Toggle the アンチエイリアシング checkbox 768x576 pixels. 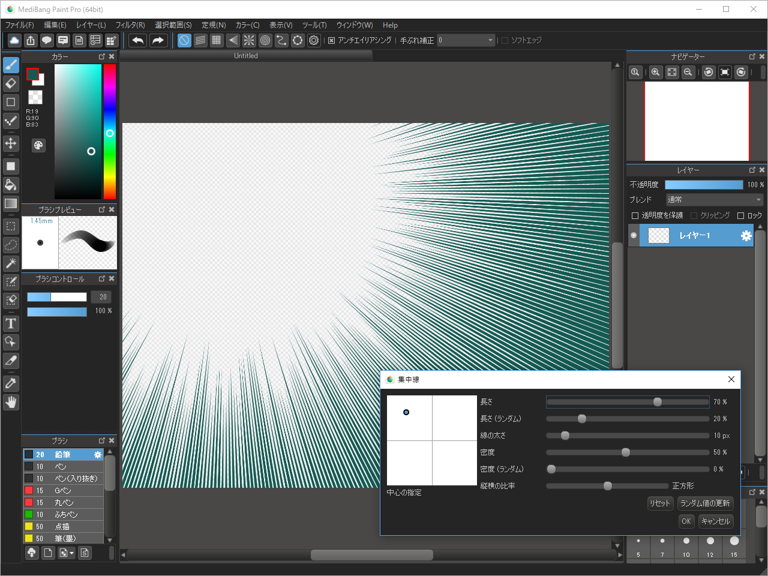331,40
